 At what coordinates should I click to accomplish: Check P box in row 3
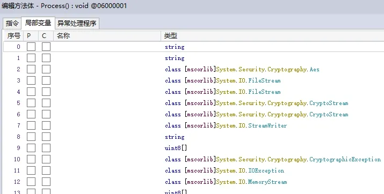[x=31, y=80]
